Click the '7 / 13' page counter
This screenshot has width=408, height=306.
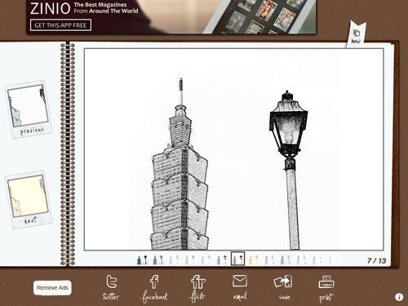click(376, 260)
